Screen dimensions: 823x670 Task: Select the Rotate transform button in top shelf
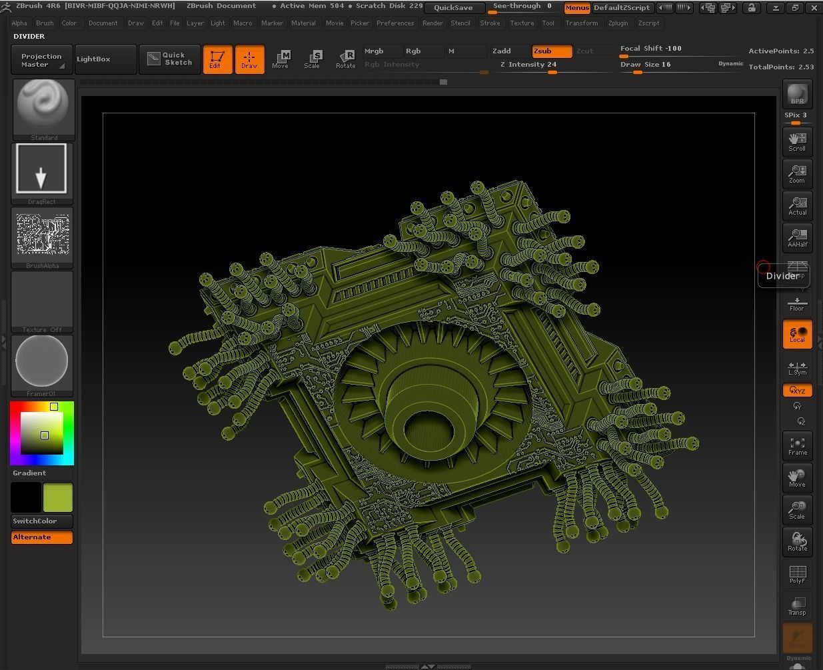[345, 59]
